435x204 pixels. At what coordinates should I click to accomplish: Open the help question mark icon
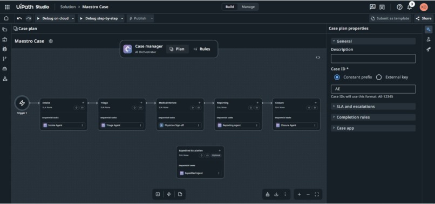point(399,7)
